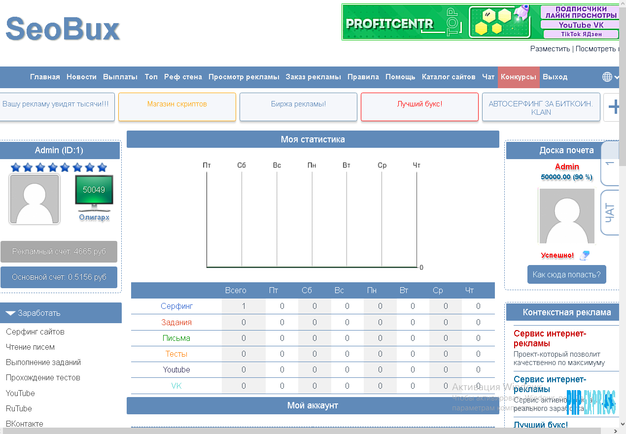
Task: Open "Реф стена" in the navigation bar
Action: 183,77
